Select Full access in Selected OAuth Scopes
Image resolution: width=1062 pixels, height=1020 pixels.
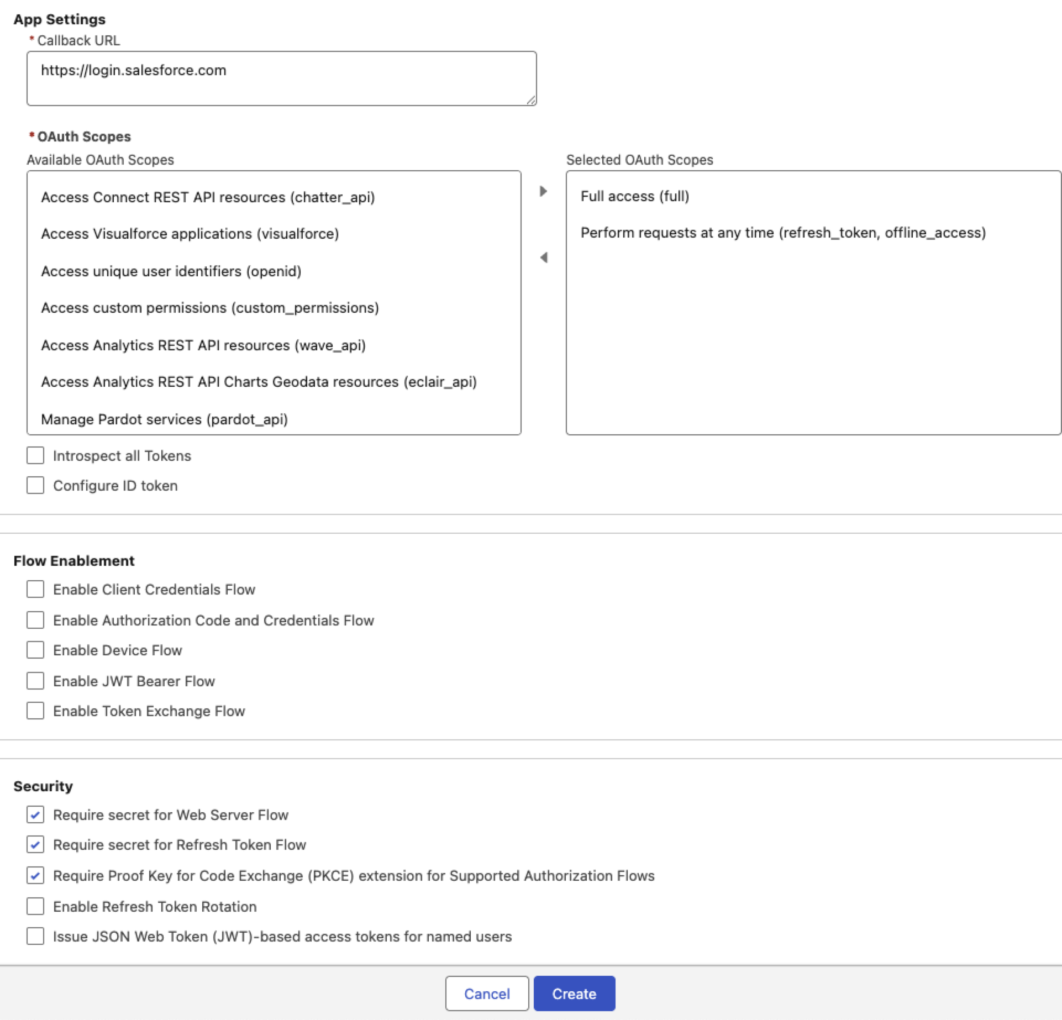635,196
